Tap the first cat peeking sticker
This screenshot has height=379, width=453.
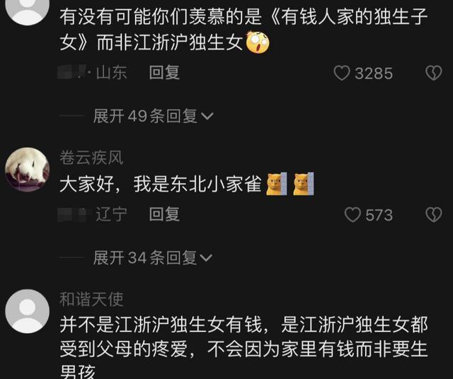pos(277,184)
